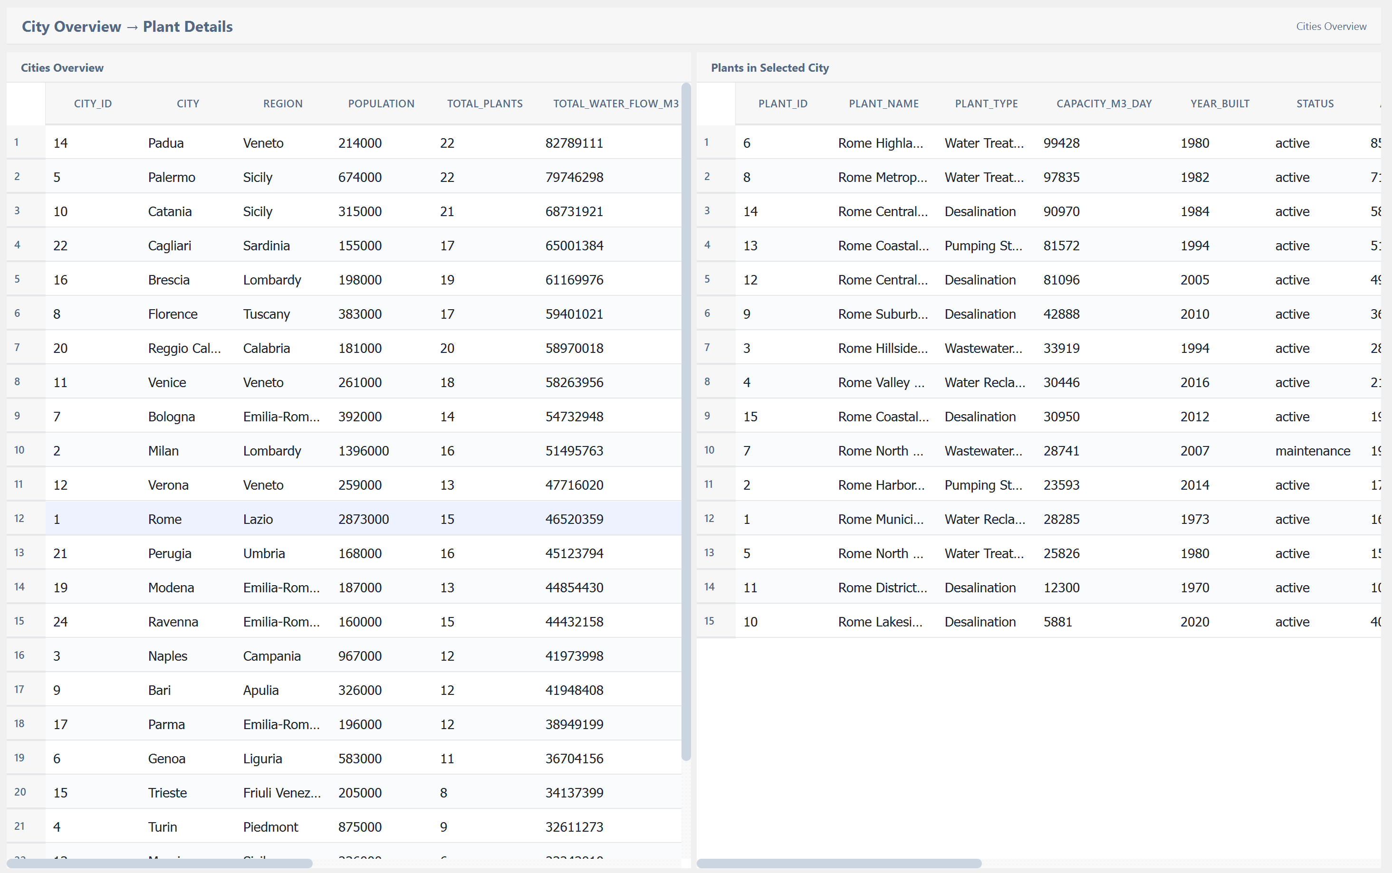Click the Florence city cell
1392x873 pixels.
(x=172, y=314)
